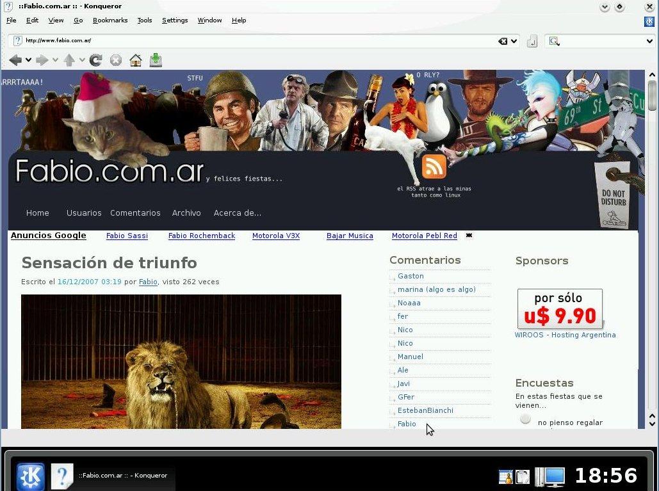This screenshot has width=659, height=491.
Task: Open the Settings menu
Action: click(175, 20)
